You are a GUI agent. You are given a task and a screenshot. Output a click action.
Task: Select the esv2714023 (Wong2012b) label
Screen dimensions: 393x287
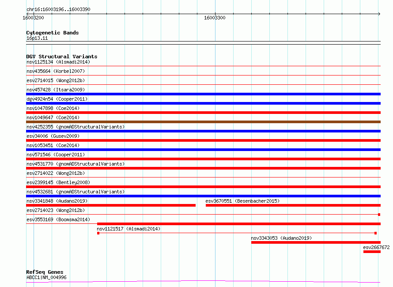[x=56, y=210]
